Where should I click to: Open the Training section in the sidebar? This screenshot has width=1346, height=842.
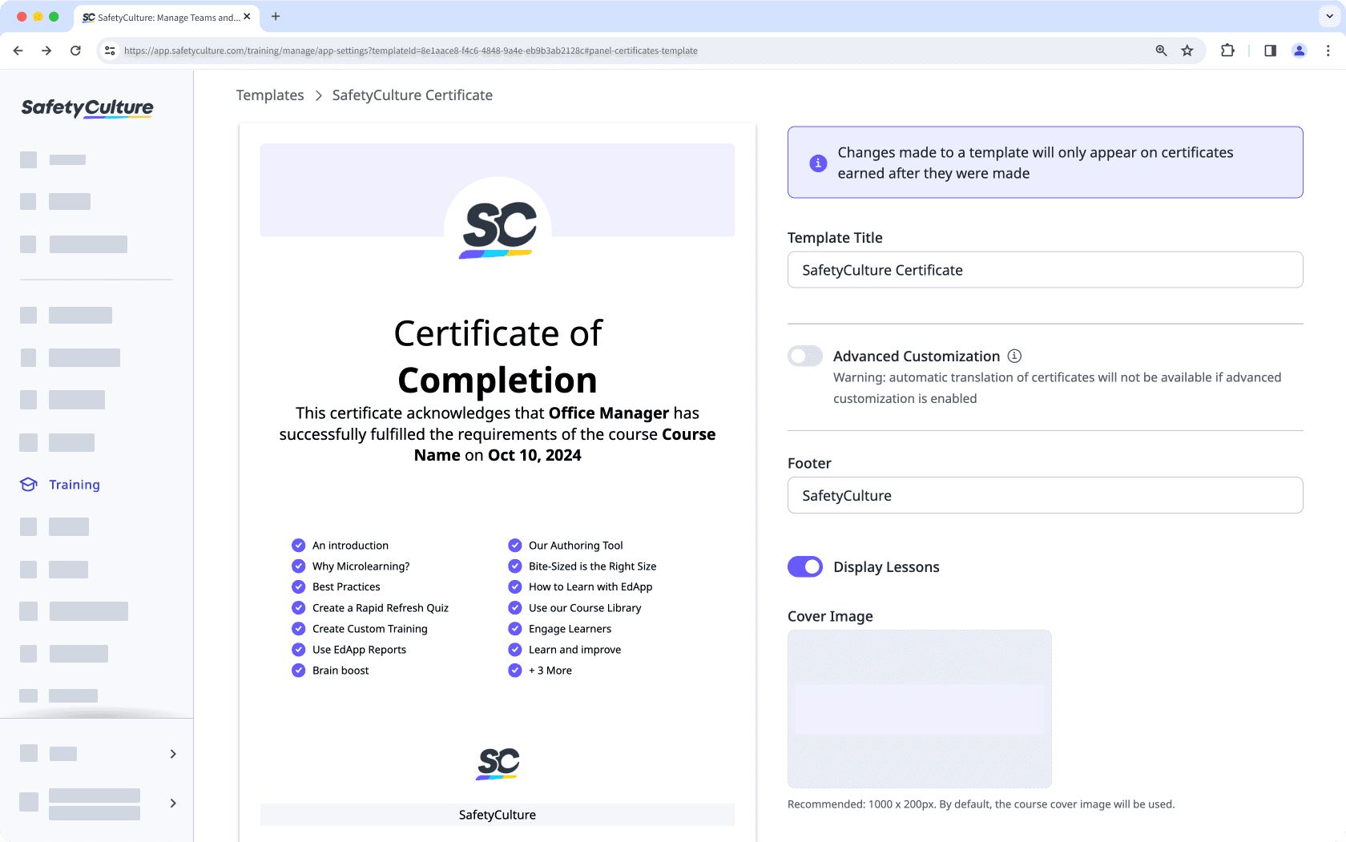pos(75,485)
